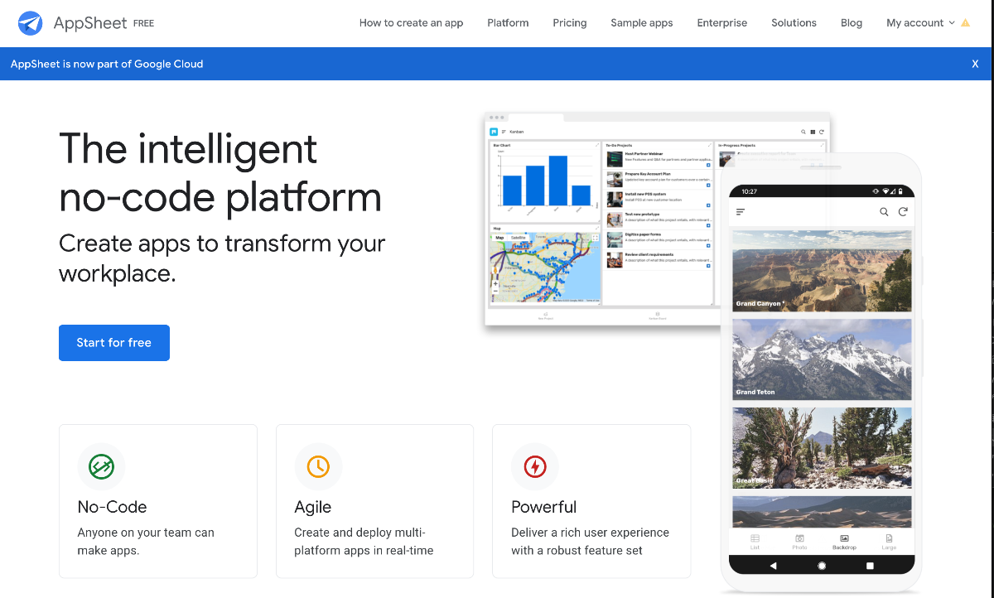Click the warning triangle next to My account
The width and height of the screenshot is (994, 598).
965,23
